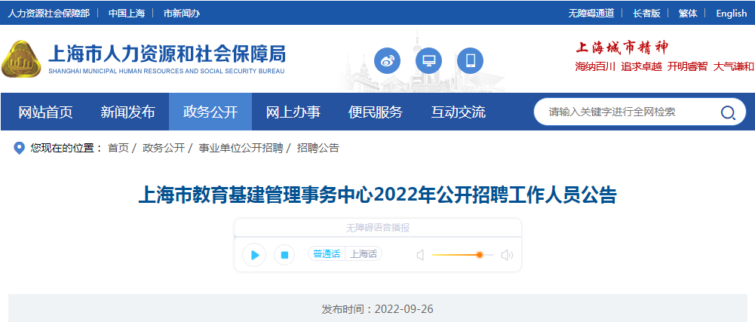Click the high volume speaker icon
This screenshot has height=322, width=755.
click(507, 256)
